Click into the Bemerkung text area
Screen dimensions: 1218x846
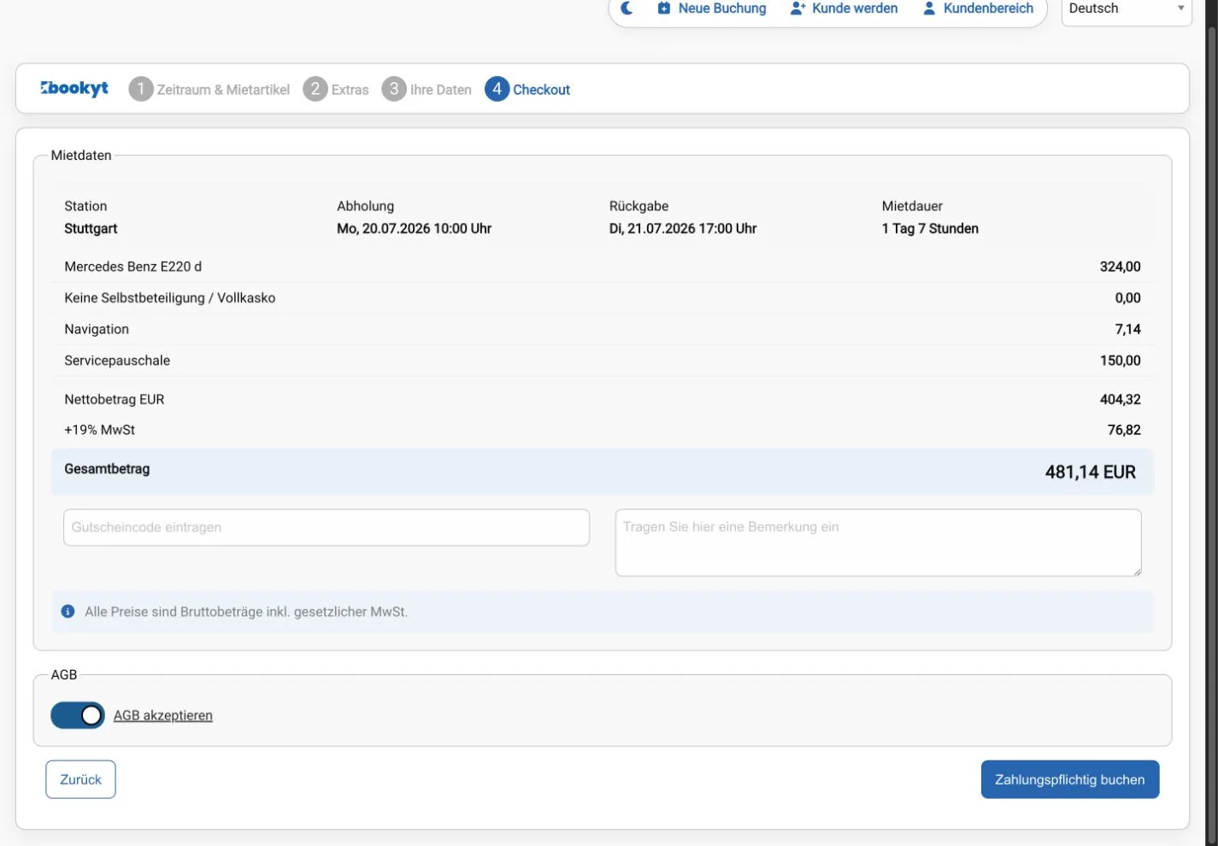(x=879, y=543)
